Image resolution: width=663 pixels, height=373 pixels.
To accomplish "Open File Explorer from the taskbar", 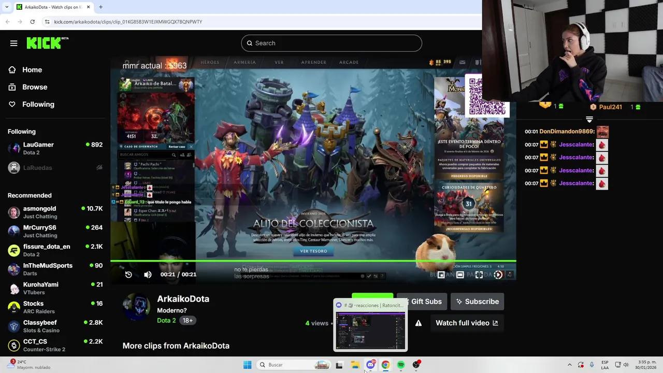I will tap(355, 365).
